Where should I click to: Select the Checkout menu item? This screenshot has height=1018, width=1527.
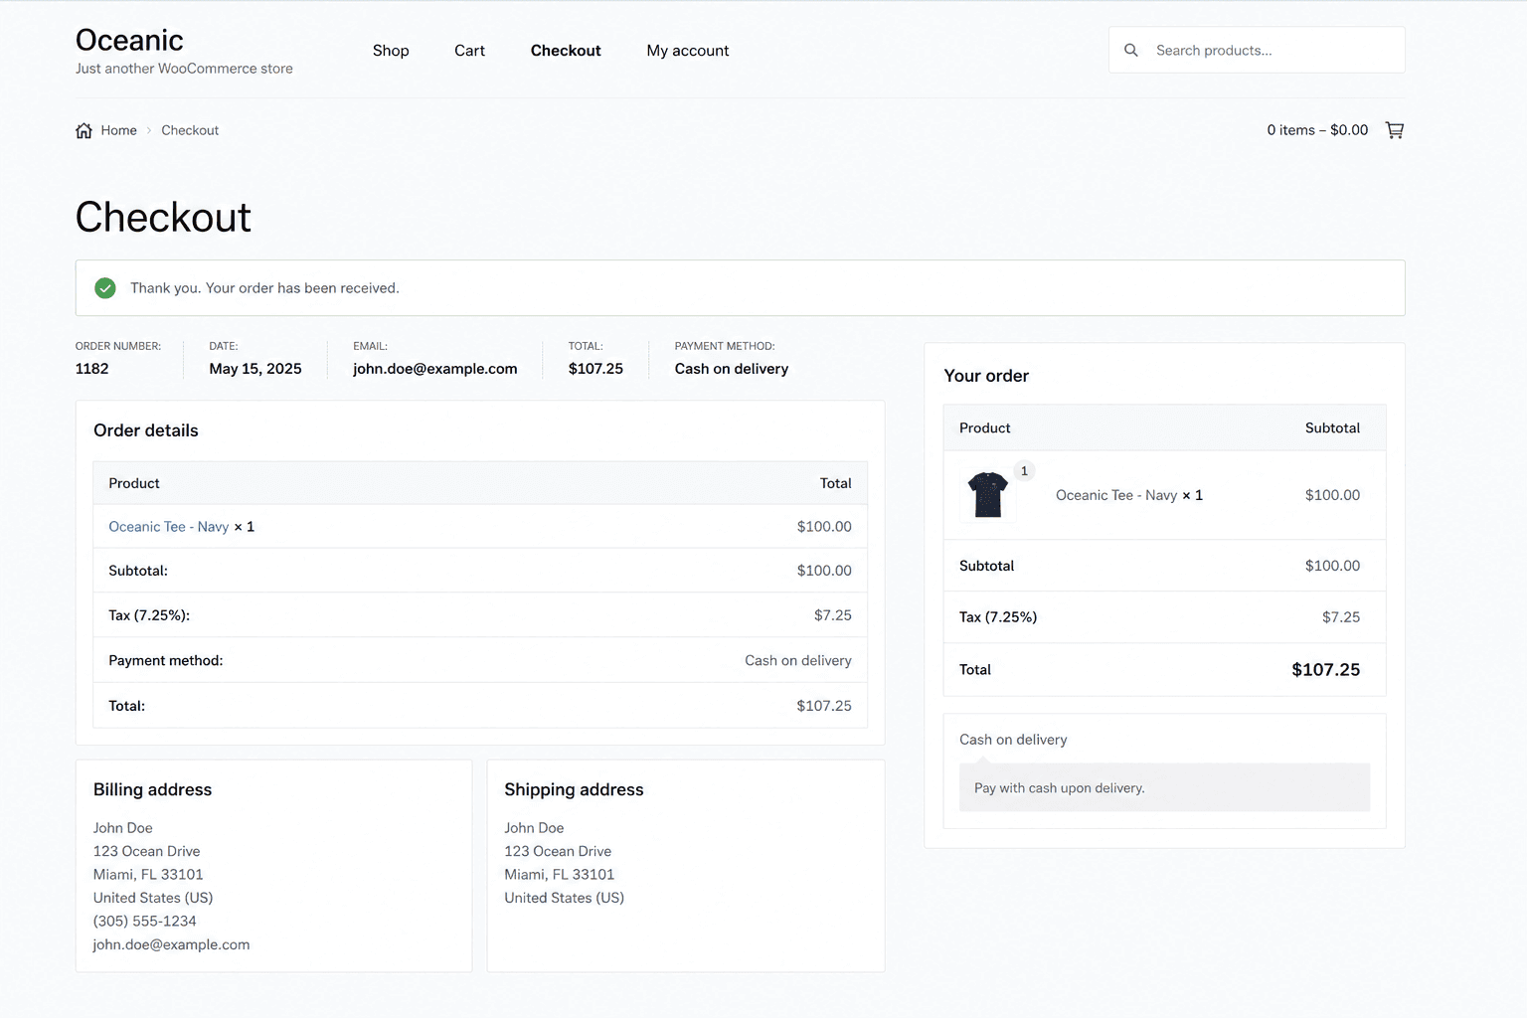click(566, 51)
